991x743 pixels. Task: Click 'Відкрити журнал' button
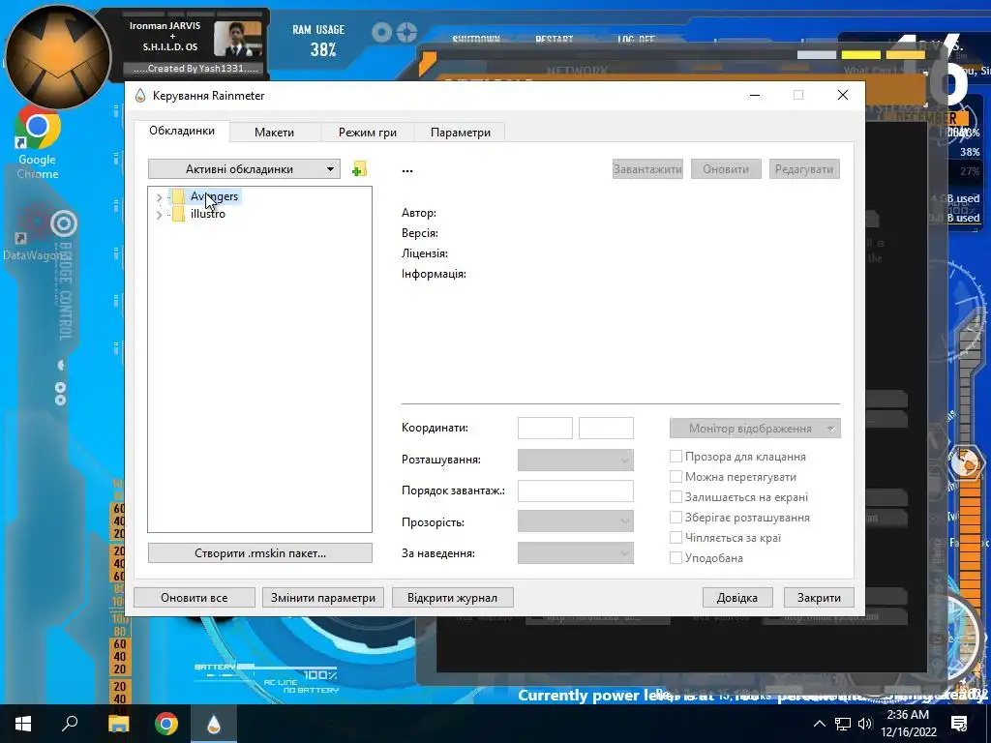point(452,598)
